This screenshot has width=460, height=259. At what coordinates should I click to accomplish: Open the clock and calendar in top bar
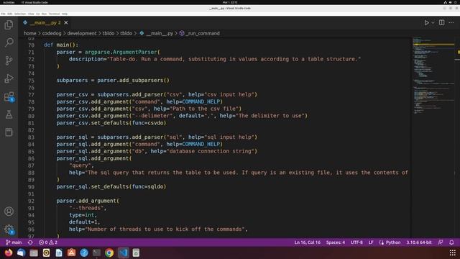pos(230,2)
